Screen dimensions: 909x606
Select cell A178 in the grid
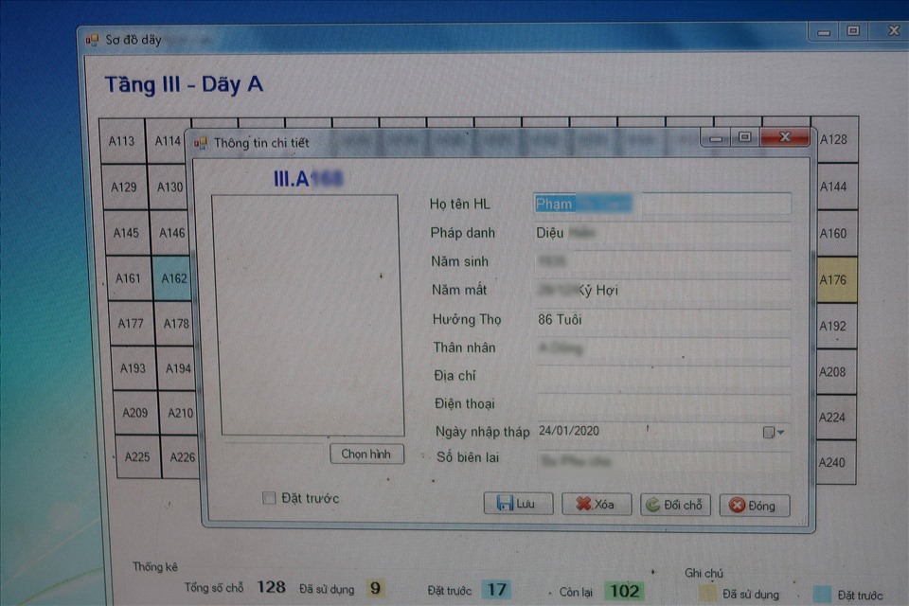point(176,323)
